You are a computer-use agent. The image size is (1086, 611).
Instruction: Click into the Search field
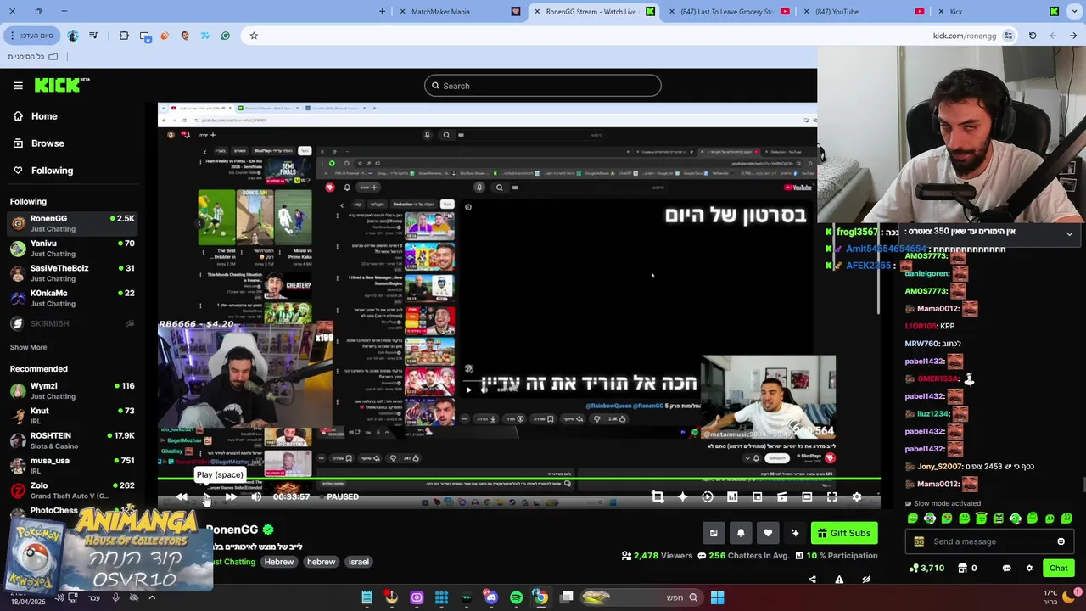[x=543, y=86]
